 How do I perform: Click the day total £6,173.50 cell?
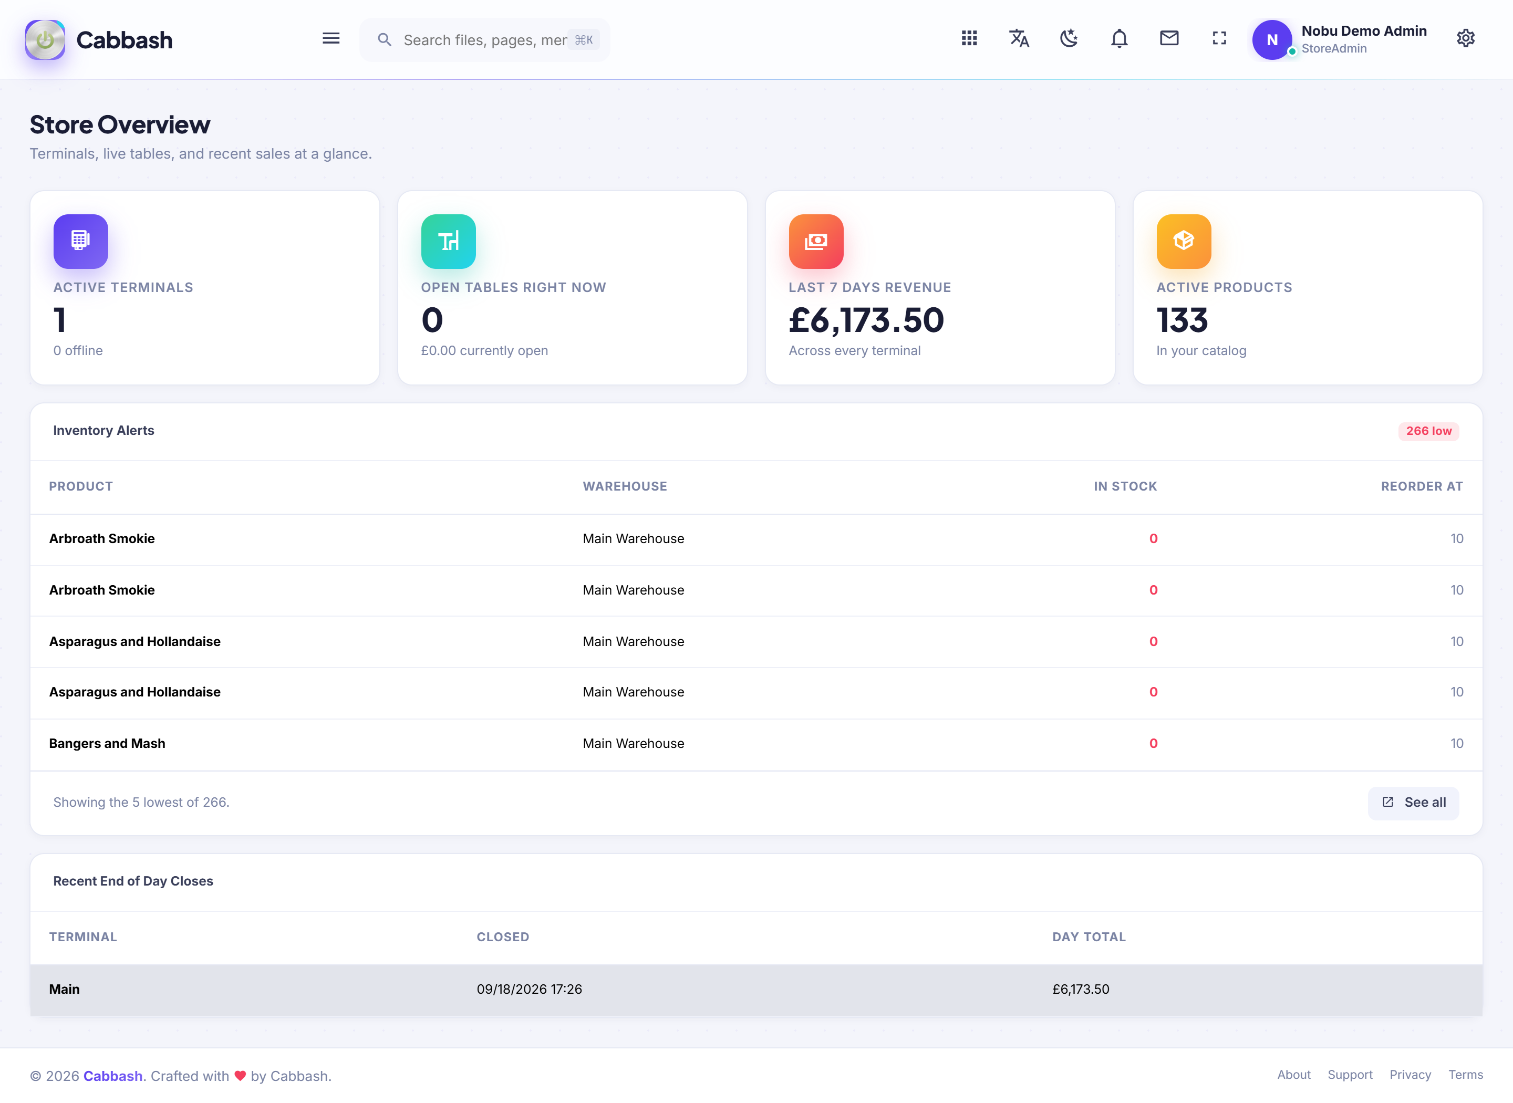pyautogui.click(x=1081, y=990)
